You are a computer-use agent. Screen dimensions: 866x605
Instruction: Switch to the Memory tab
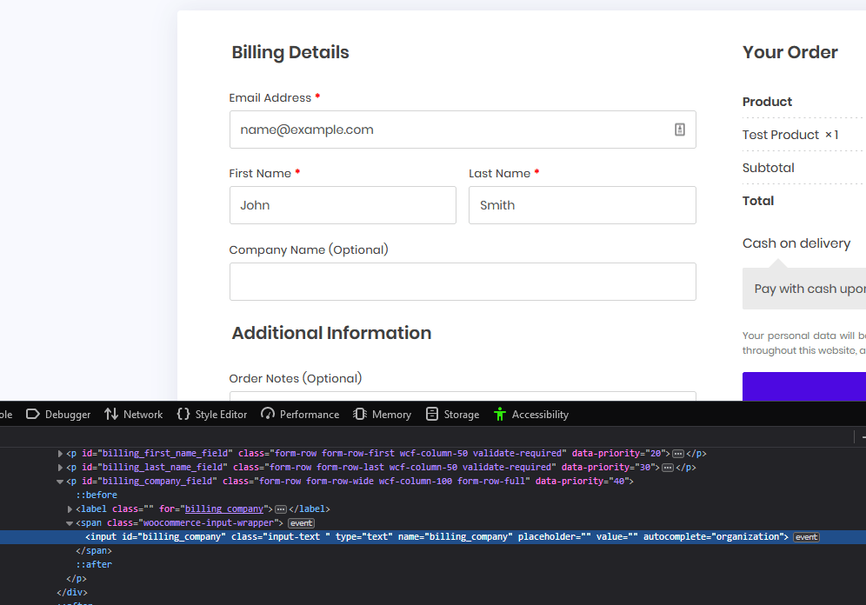click(x=383, y=414)
